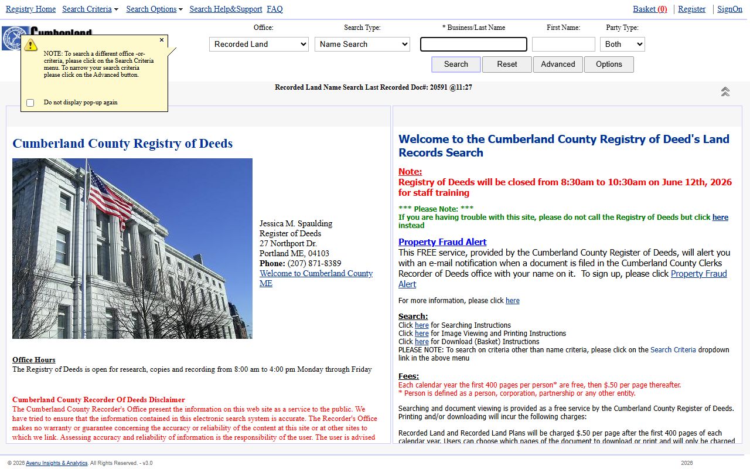Click 'here' link after 'For more information'
Viewport: 750px width, 469px height.
tap(513, 300)
